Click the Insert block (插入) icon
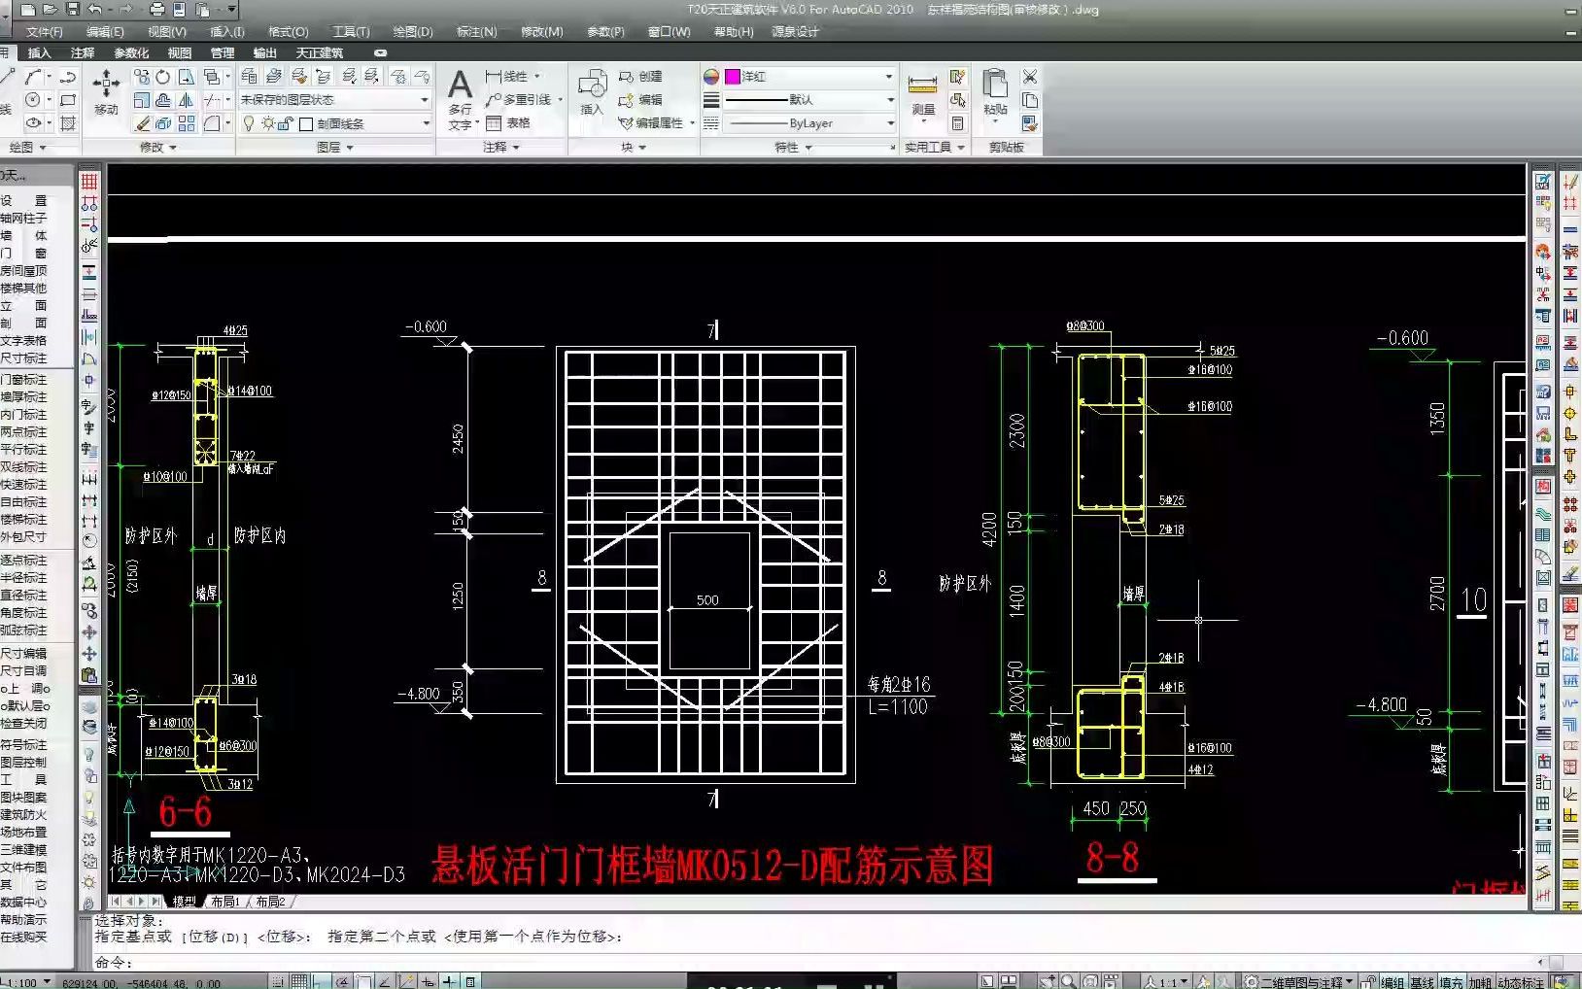The width and height of the screenshot is (1582, 989). (x=593, y=92)
